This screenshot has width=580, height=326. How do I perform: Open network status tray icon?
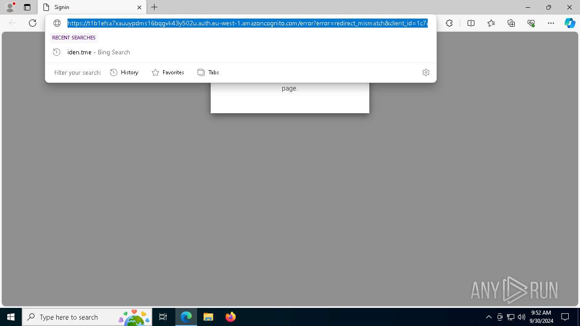click(x=511, y=317)
